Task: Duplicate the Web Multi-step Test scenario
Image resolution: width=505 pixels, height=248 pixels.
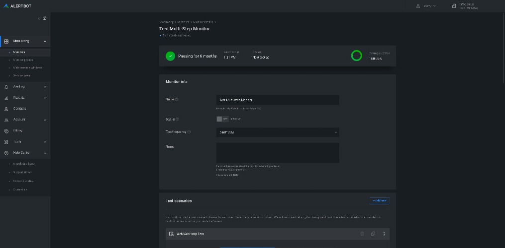Action: pos(373,234)
